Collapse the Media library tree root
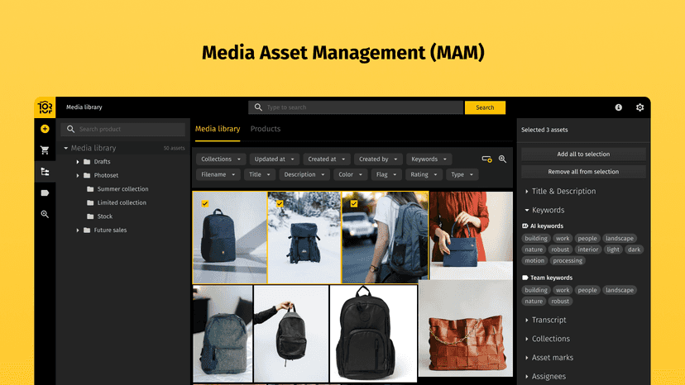This screenshot has width=685, height=385. tap(66, 149)
